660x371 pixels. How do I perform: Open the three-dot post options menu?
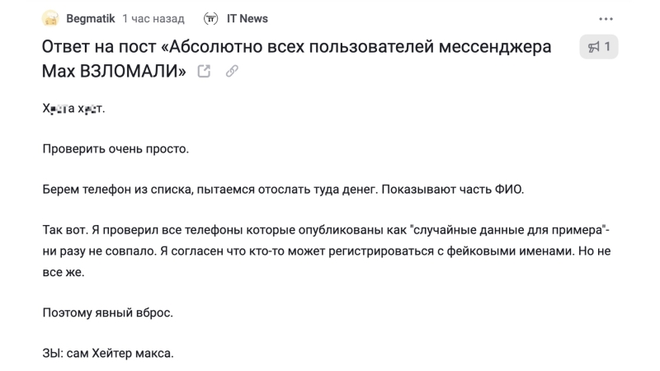(606, 18)
